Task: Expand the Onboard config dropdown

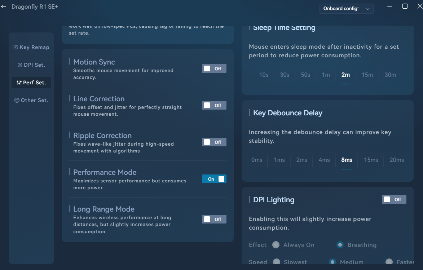Action: coord(346,9)
